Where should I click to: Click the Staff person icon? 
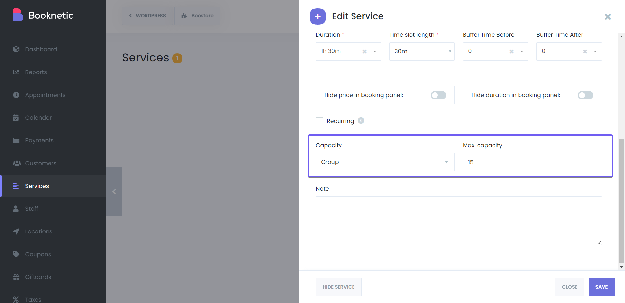point(16,209)
